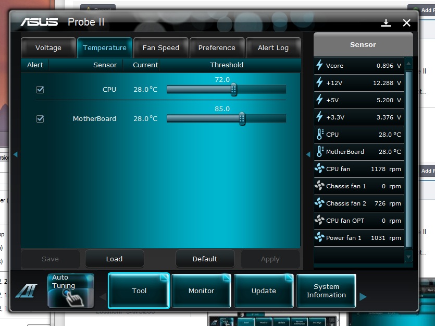Click the Sensor column header in the table
The image size is (435, 326).
pyautogui.click(x=105, y=65)
